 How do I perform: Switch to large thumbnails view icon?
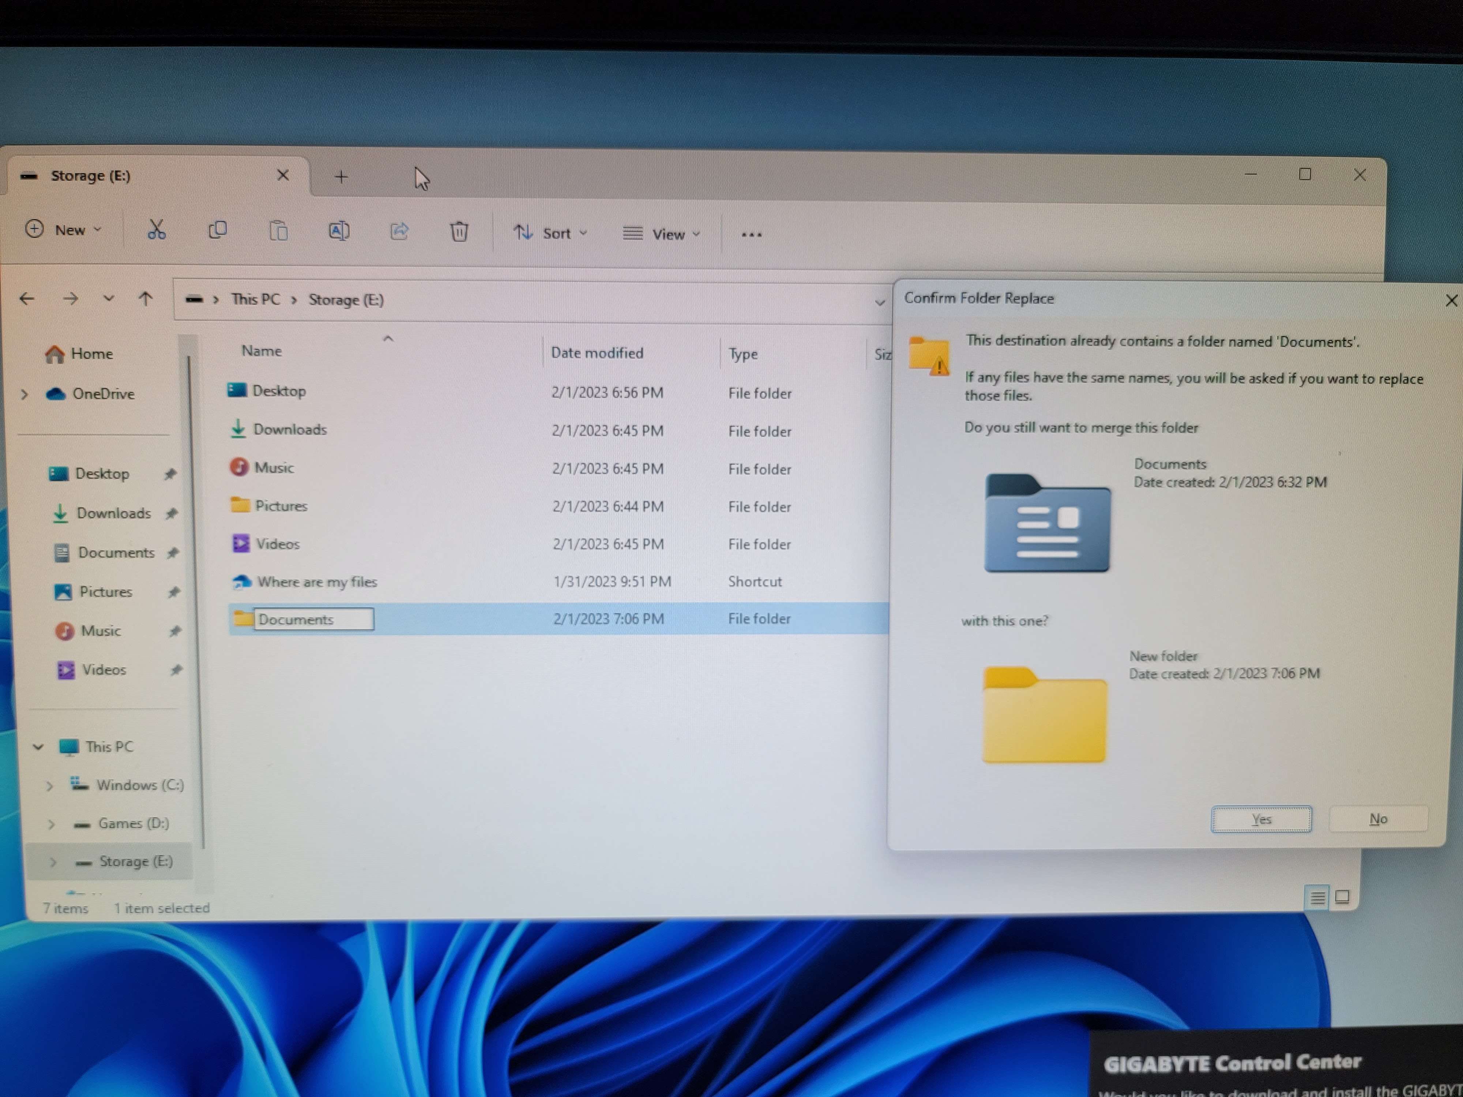[x=1342, y=897]
